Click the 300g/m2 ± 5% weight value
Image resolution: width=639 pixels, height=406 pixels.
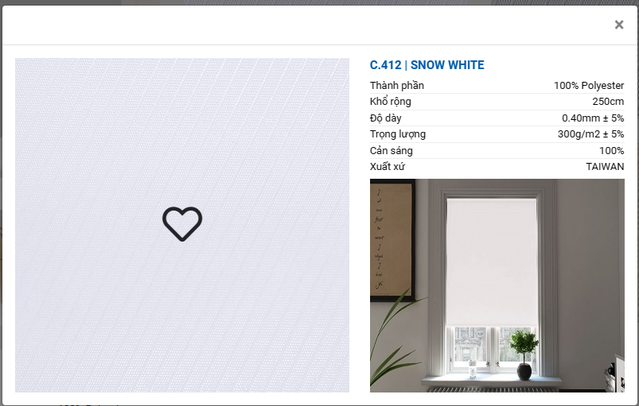click(x=590, y=134)
